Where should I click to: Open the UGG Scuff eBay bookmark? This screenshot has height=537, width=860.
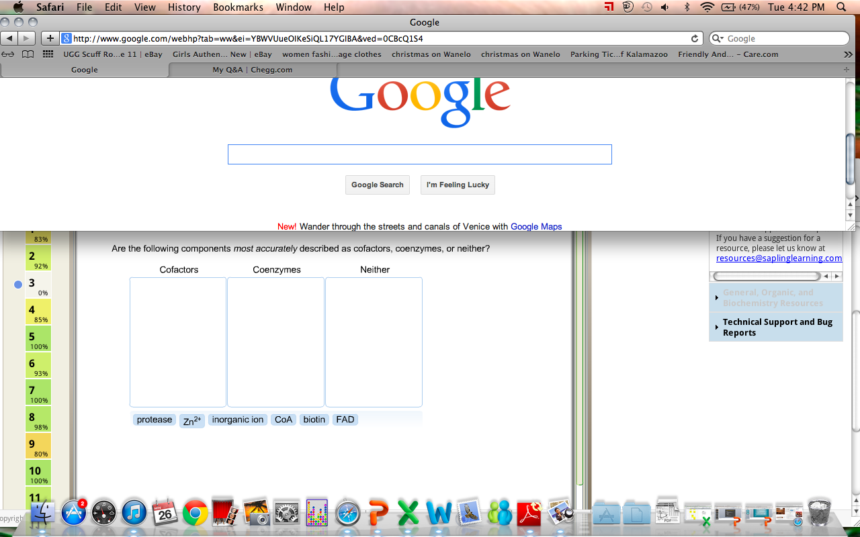coord(113,54)
